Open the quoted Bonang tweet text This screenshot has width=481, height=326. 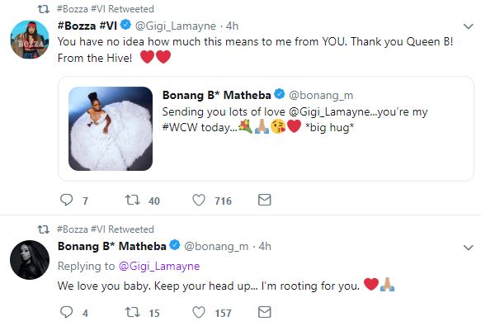(295, 120)
